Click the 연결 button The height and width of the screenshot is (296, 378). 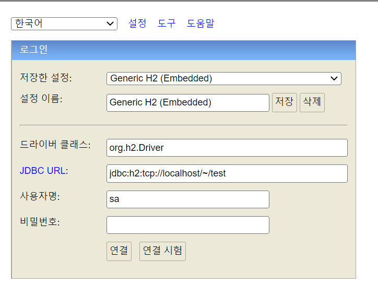coord(119,251)
